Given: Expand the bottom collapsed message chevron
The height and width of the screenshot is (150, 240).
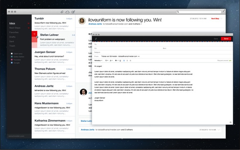Looking at the screenshot, I should (x=219, y=130).
